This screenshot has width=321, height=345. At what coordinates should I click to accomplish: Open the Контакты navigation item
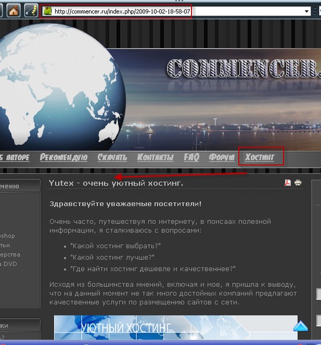click(155, 157)
